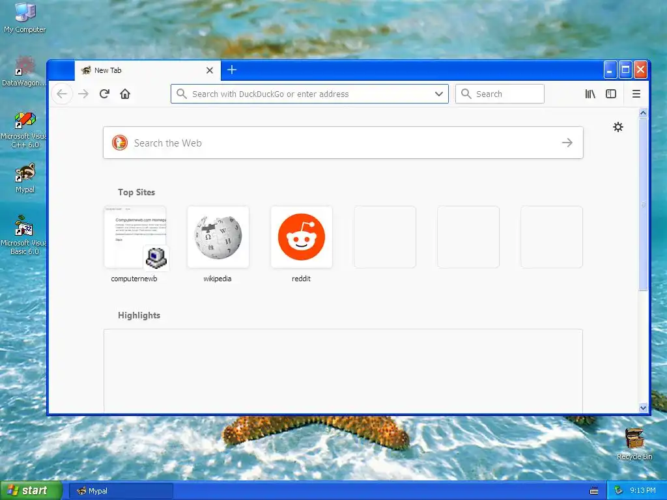Select the DataWagon desktop shortcut

pyautogui.click(x=25, y=71)
